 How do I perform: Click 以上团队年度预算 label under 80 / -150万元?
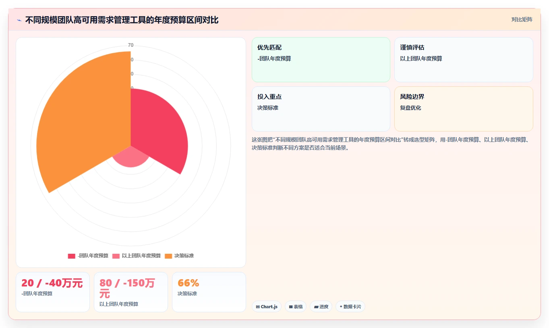pos(119,304)
